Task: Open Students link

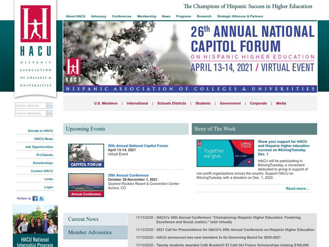Action: pyautogui.click(x=203, y=103)
